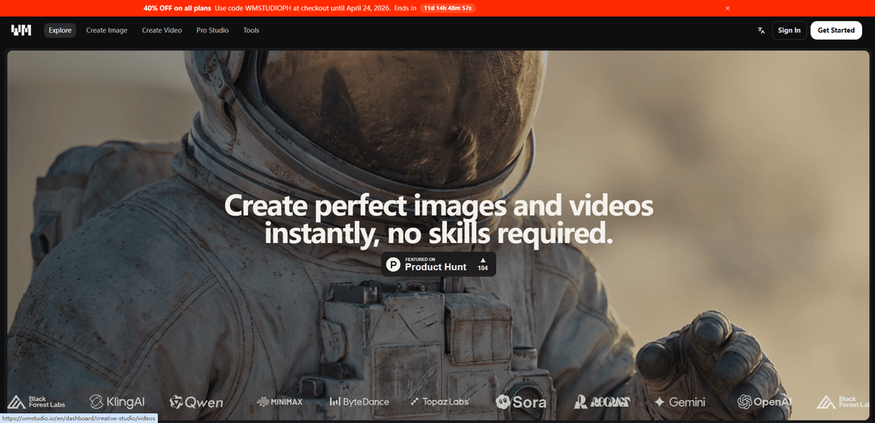Click the Topaz Labs logo

tap(440, 402)
